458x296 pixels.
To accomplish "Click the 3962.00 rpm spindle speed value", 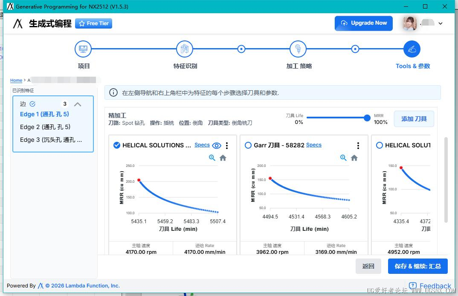I will tap(272, 252).
